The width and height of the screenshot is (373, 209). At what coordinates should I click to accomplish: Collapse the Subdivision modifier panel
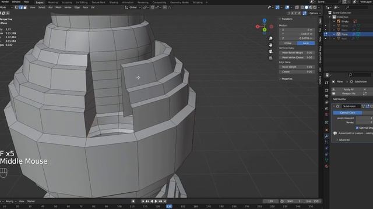click(x=334, y=106)
